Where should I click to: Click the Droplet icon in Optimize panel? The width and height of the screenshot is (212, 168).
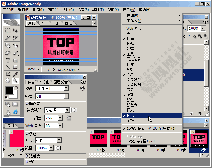(83, 88)
